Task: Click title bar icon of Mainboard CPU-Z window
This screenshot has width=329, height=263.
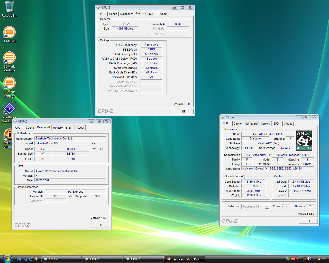Action: click(15, 121)
